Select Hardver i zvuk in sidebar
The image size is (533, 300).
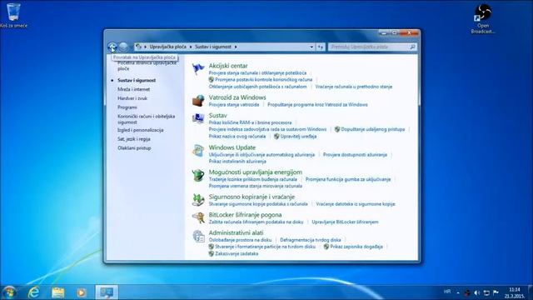132,98
